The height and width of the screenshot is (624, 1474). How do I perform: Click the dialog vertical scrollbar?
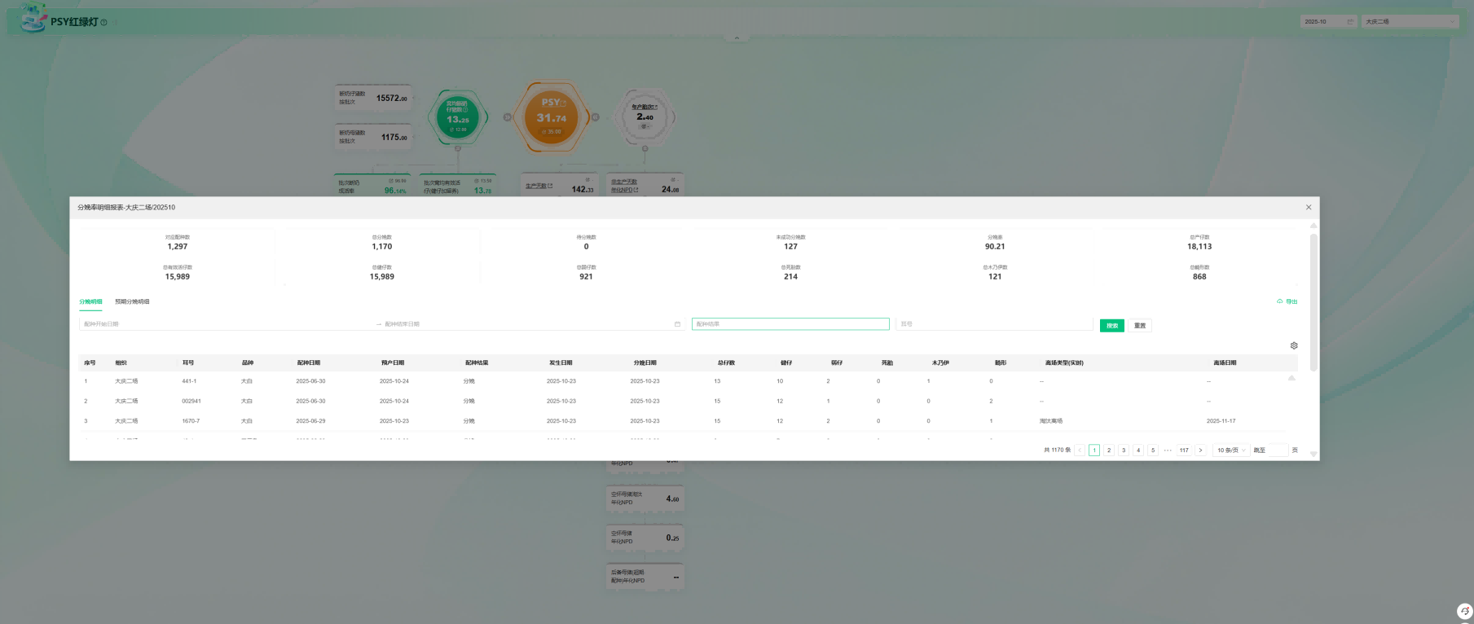[x=1313, y=301]
